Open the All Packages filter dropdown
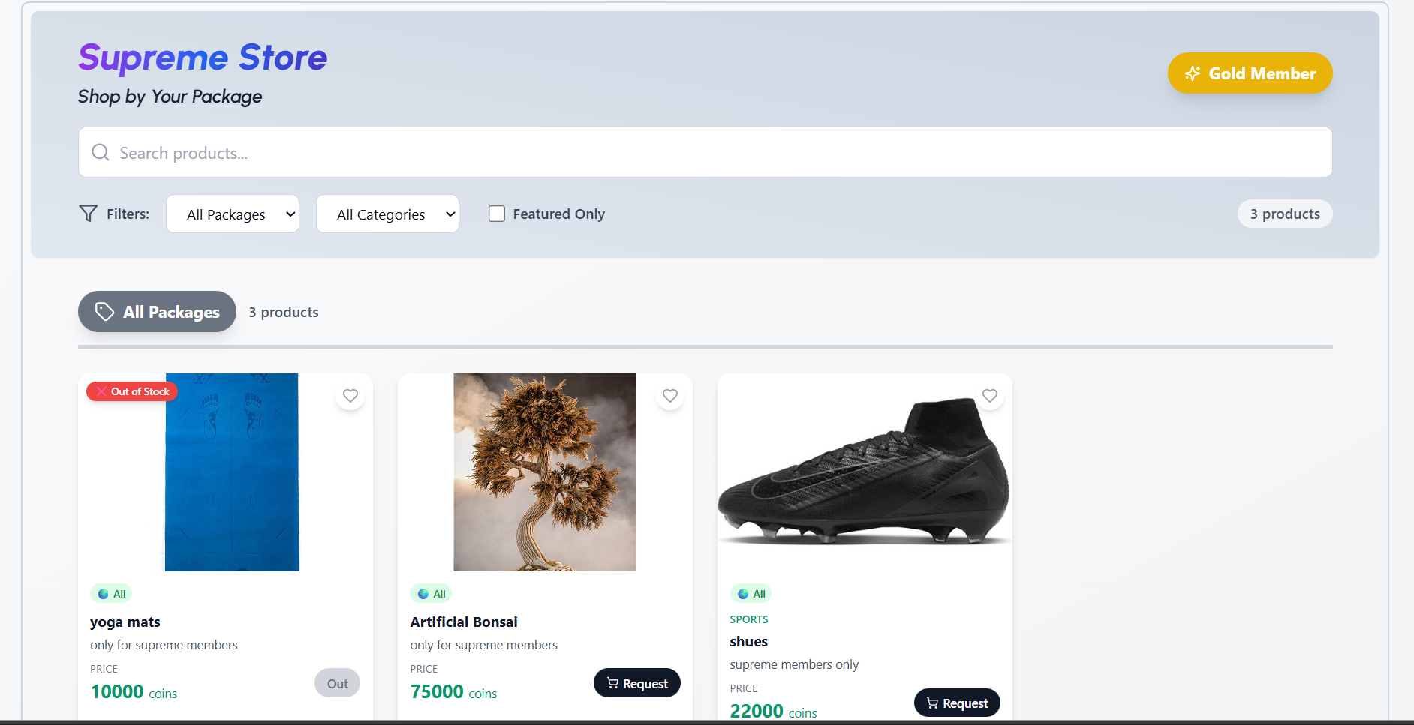 point(233,214)
